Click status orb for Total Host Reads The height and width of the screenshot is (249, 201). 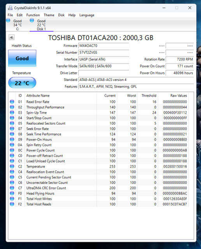pos(12,204)
